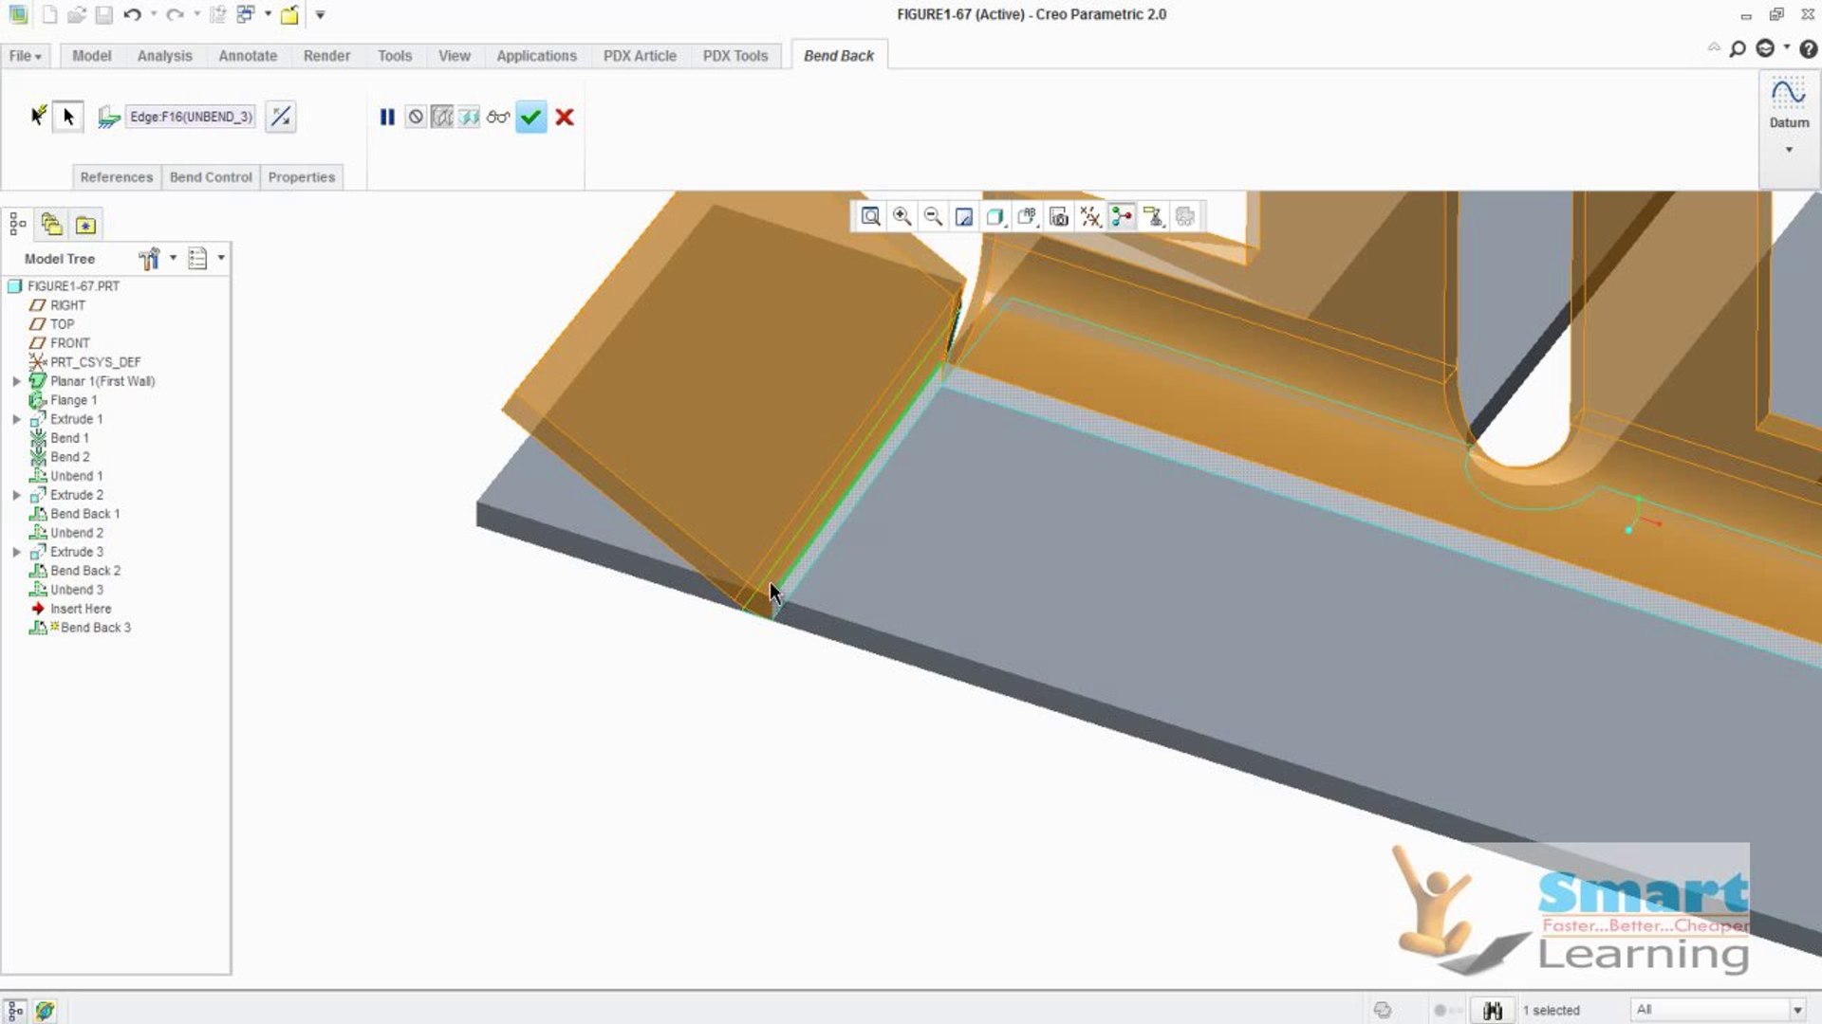Open the File menu

coord(25,56)
